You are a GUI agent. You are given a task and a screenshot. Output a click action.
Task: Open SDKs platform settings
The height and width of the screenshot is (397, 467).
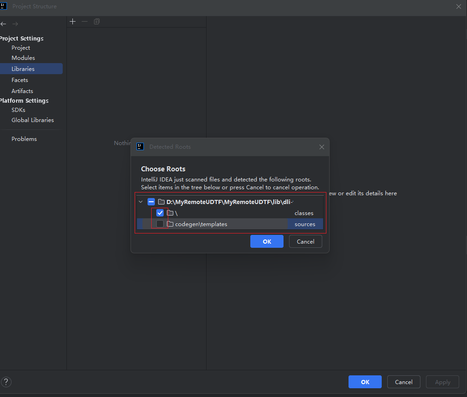tap(18, 110)
